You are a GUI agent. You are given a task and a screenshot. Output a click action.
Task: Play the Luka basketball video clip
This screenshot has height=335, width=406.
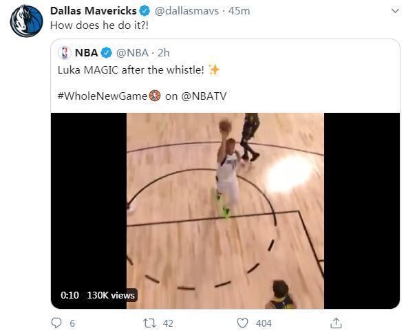(x=225, y=210)
